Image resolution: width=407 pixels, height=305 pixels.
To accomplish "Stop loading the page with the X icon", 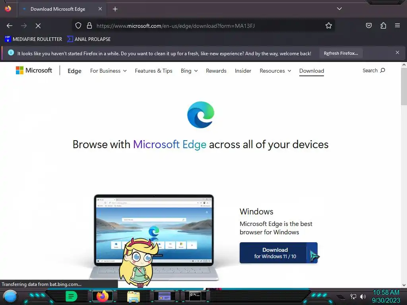I will (x=38, y=26).
